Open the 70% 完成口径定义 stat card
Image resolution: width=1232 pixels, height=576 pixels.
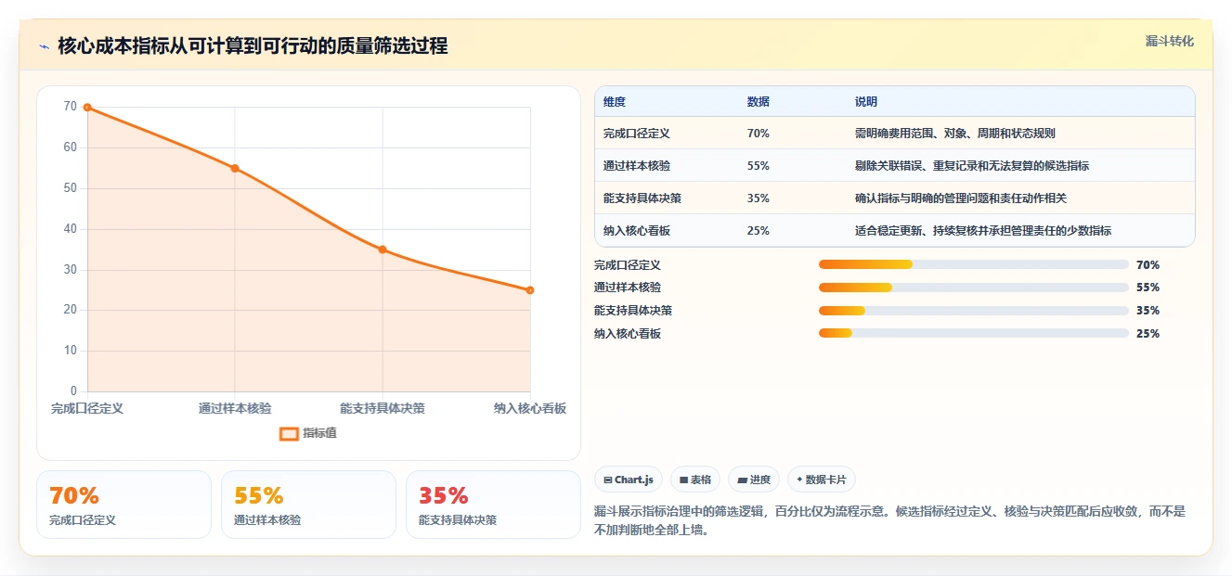pos(123,505)
